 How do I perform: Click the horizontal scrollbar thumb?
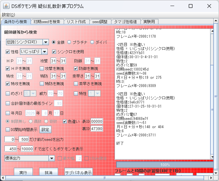point(104,178)
